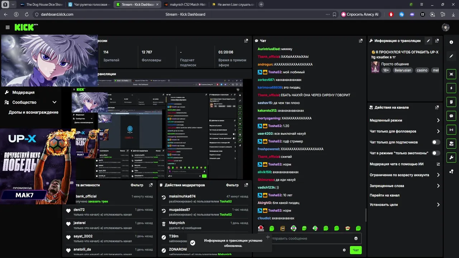Expand the Сообщество sidebar section

[x=30, y=102]
